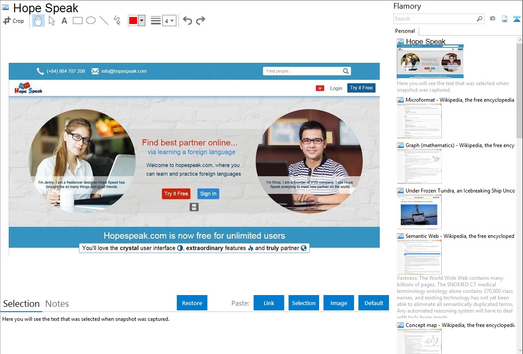The height and width of the screenshot is (354, 523).
Task: Redo the last annotation
Action: pos(200,21)
